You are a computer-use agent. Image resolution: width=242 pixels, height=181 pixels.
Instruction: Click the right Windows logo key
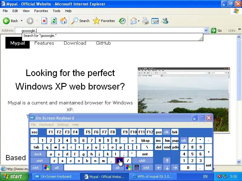(128, 167)
